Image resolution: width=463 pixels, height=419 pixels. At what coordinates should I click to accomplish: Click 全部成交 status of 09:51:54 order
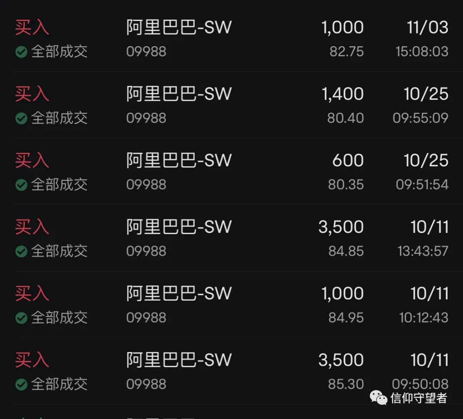tap(59, 185)
